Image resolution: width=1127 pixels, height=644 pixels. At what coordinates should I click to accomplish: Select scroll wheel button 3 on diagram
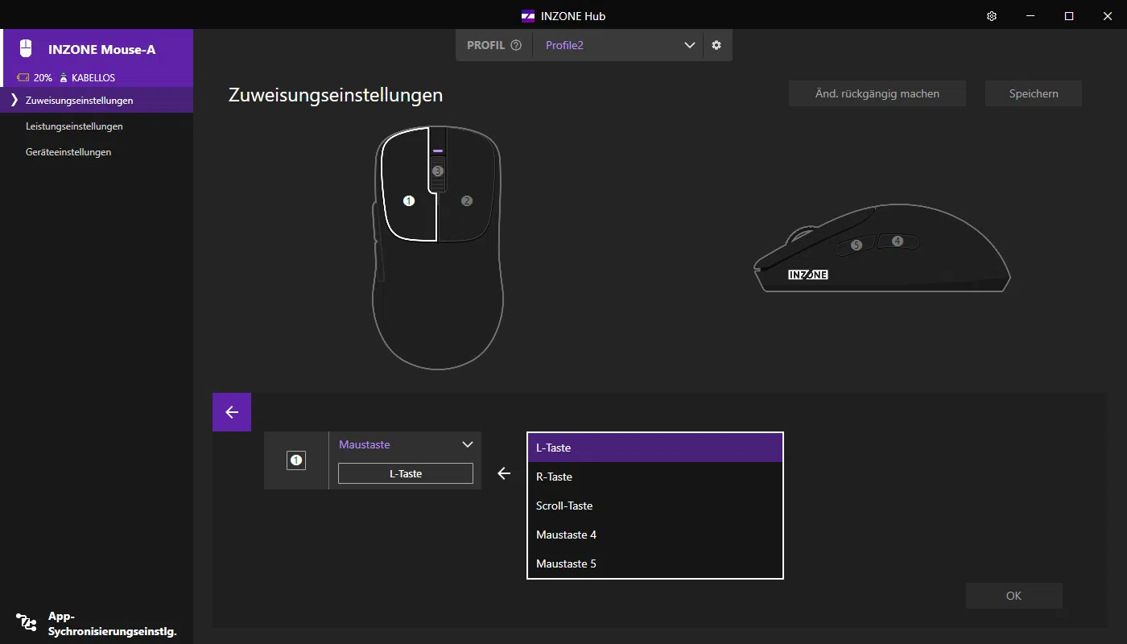[x=438, y=171]
